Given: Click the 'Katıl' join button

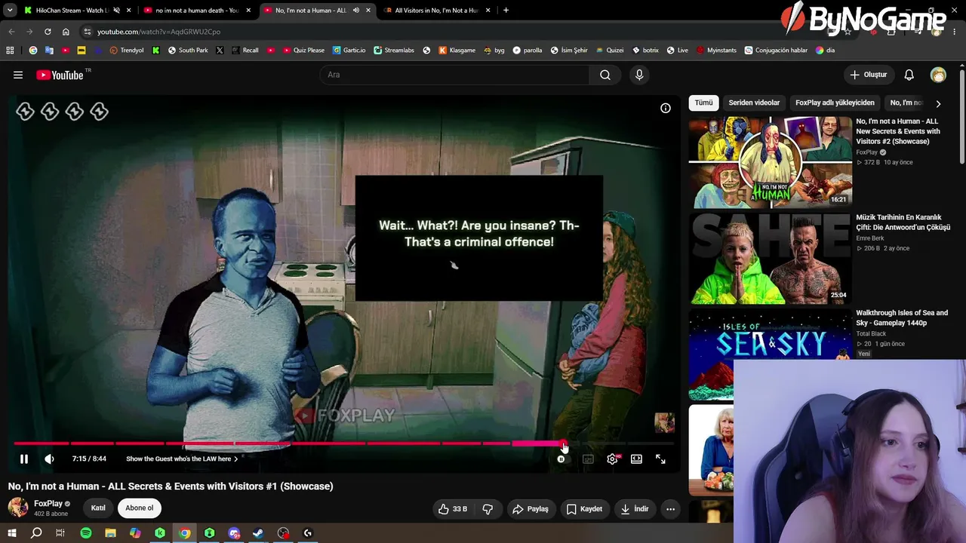Looking at the screenshot, I should pos(98,508).
